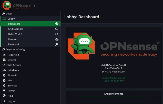Click the large OPNsense robot logo image
This screenshot has width=163, height=104.
pyautogui.click(x=81, y=46)
